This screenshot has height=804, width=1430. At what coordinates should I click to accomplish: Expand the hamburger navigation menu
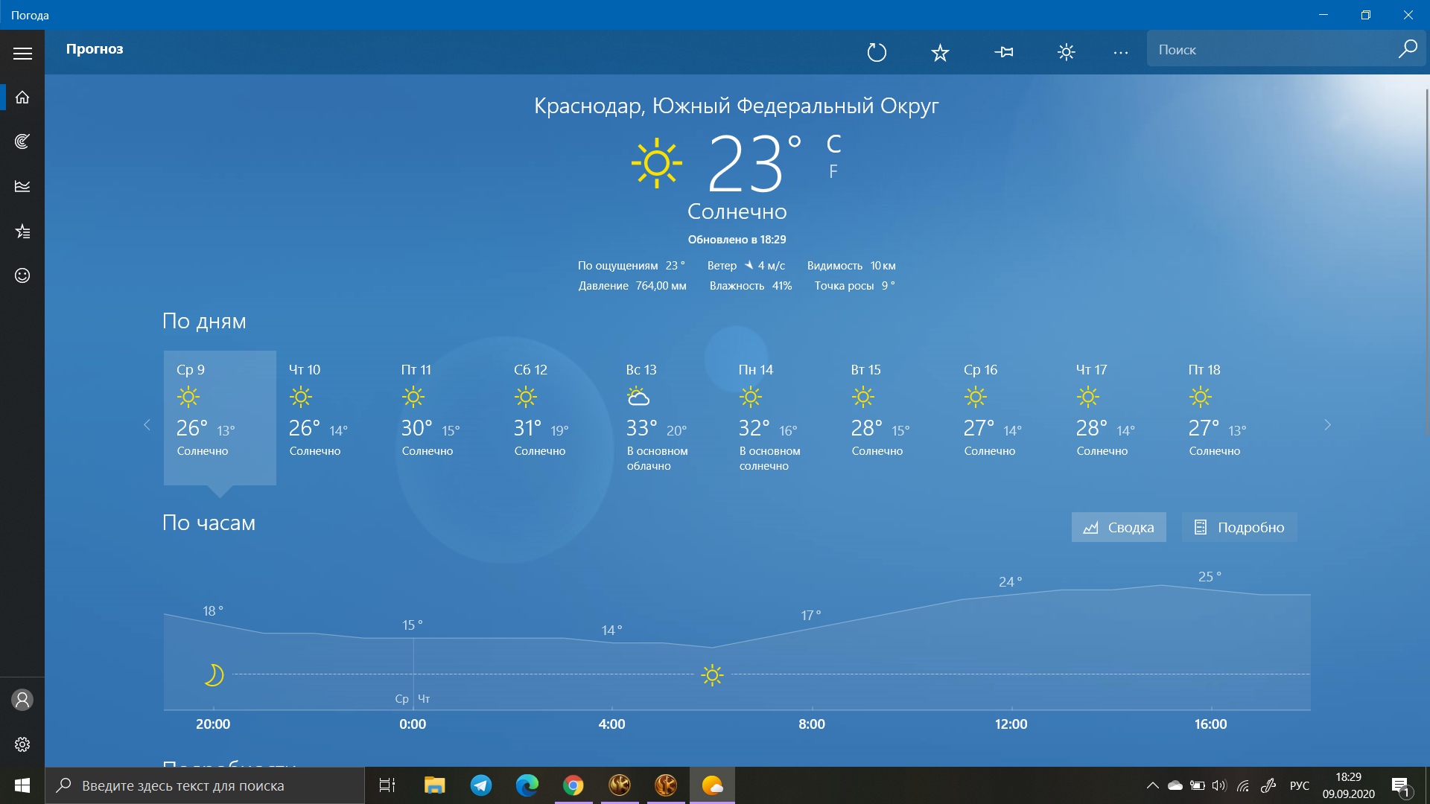tap(22, 53)
